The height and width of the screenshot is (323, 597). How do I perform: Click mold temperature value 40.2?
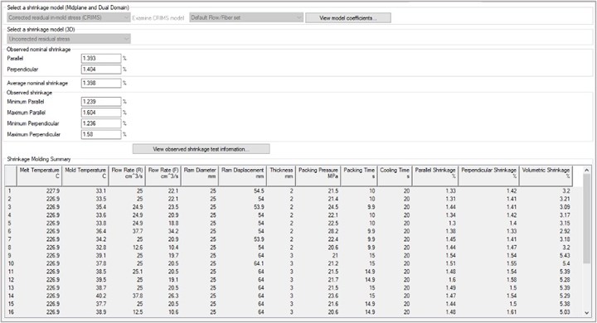click(x=101, y=296)
